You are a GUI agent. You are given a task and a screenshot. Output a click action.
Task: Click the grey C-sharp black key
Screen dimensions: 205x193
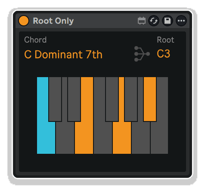pos(55,99)
